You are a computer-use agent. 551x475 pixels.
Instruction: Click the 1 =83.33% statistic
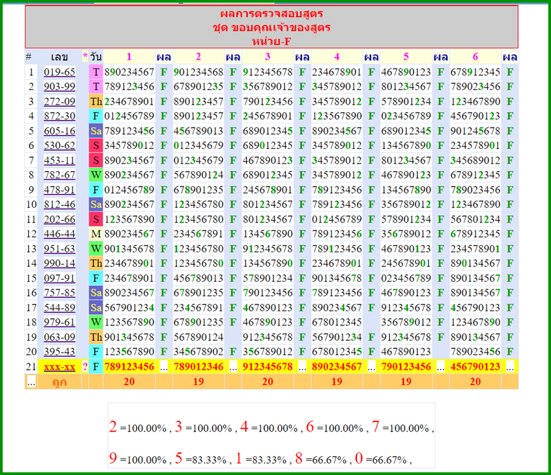point(261,459)
